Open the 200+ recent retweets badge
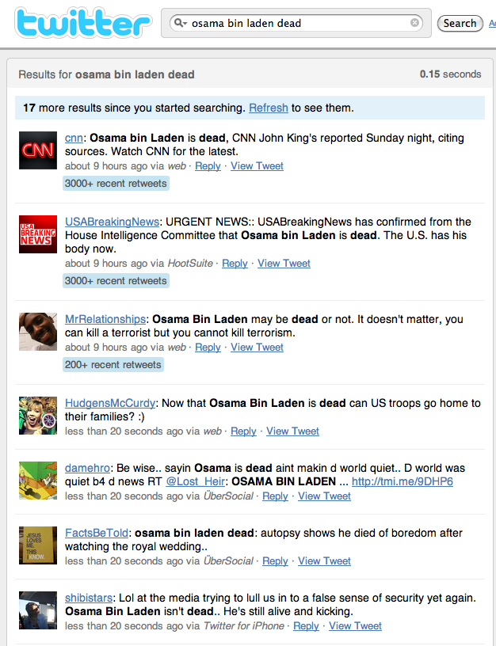Screen dimensions: 496x646 [x=113, y=365]
